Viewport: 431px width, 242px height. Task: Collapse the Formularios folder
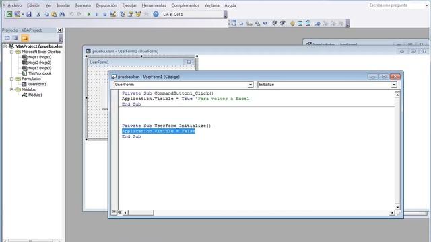(x=11, y=79)
